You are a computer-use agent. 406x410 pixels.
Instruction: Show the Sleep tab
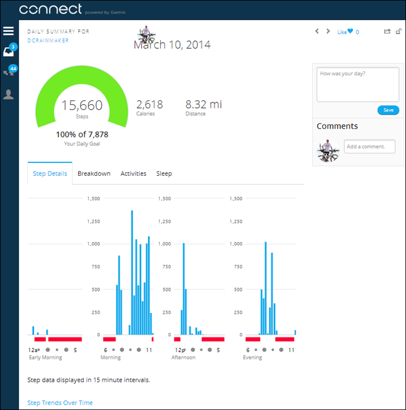pos(164,174)
